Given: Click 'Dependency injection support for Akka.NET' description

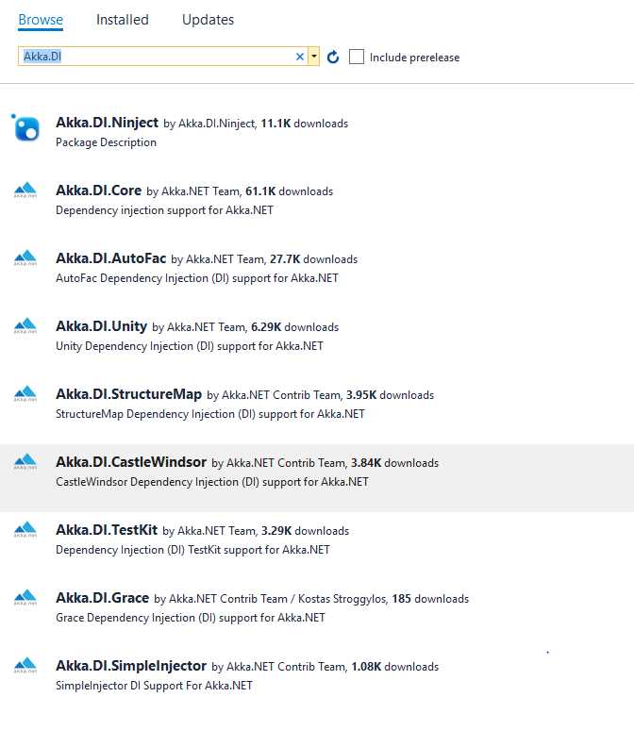Looking at the screenshot, I should click(x=164, y=210).
